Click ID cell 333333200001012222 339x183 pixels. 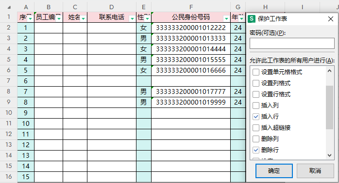pyautogui.click(x=191, y=28)
